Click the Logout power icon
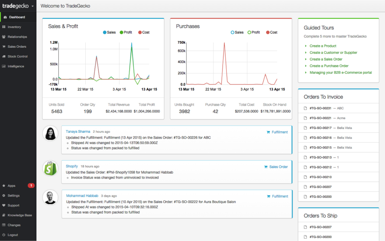Image resolution: width=385 pixels, height=241 pixels. [4, 235]
